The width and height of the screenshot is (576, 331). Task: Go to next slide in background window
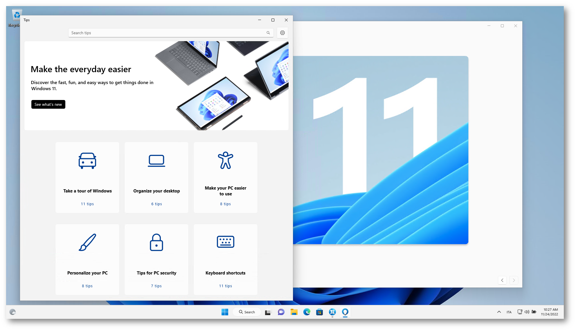pos(514,280)
